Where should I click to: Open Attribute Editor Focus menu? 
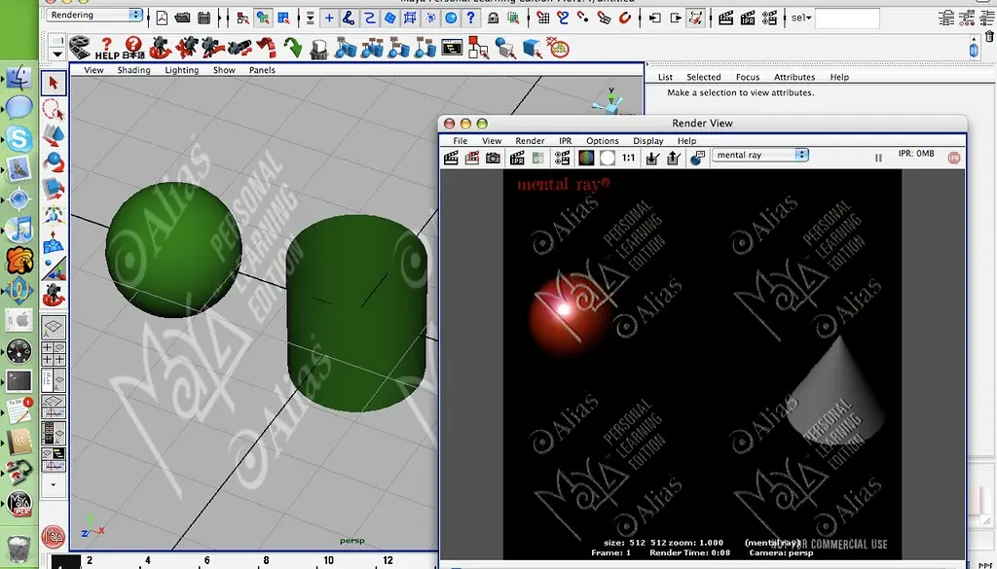coord(748,77)
